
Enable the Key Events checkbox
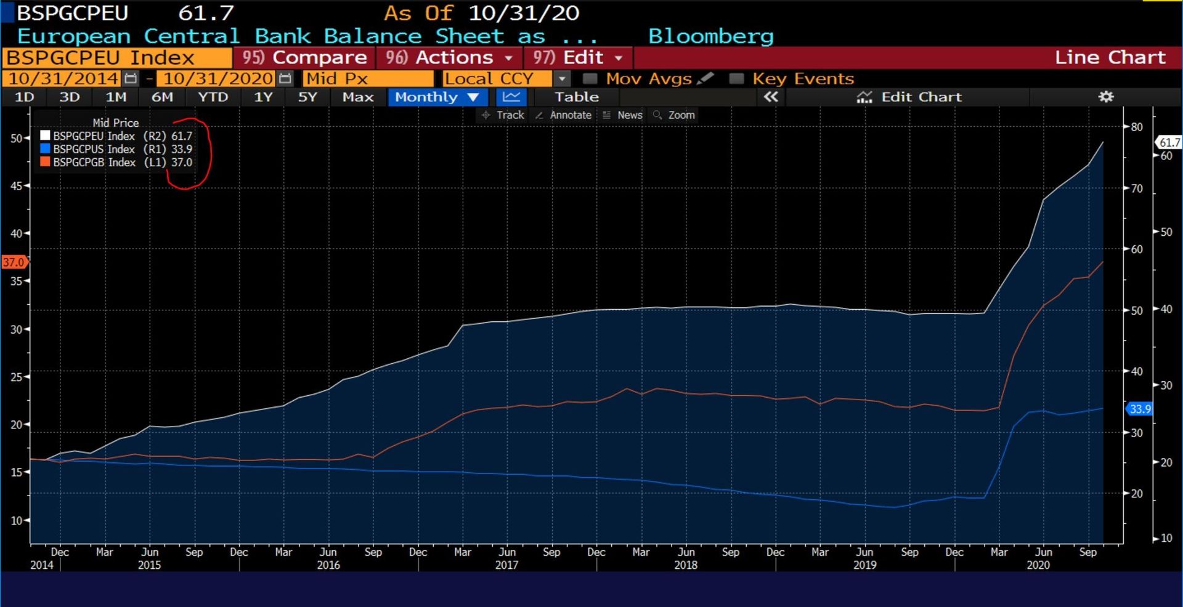(736, 79)
